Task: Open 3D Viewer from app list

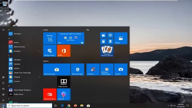Action: coord(24,34)
